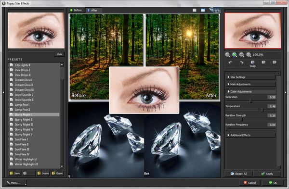Click the preset preview thumbnail at top left
Image resolution: width=289 pixels, height=189 pixels.
pyautogui.click(x=36, y=30)
